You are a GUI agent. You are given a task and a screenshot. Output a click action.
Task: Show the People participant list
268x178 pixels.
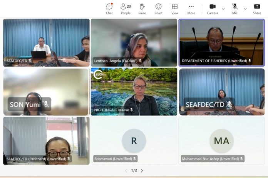[x=126, y=9]
